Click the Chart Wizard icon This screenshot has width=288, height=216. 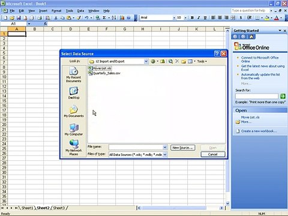(x=122, y=18)
